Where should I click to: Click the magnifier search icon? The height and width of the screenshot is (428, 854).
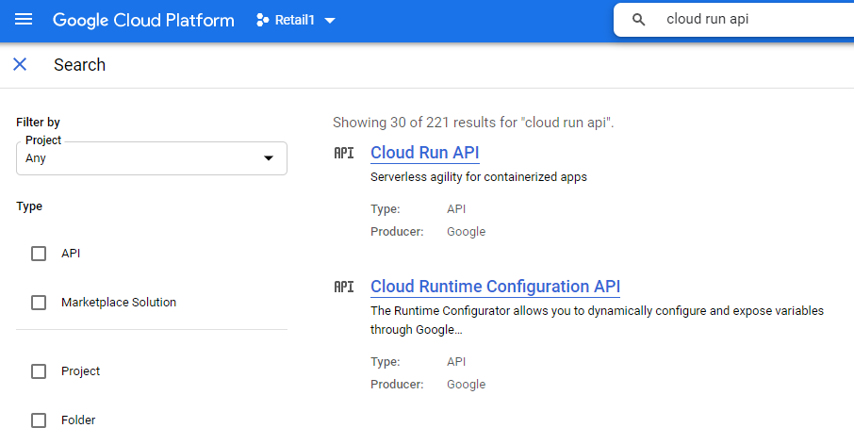tap(638, 20)
